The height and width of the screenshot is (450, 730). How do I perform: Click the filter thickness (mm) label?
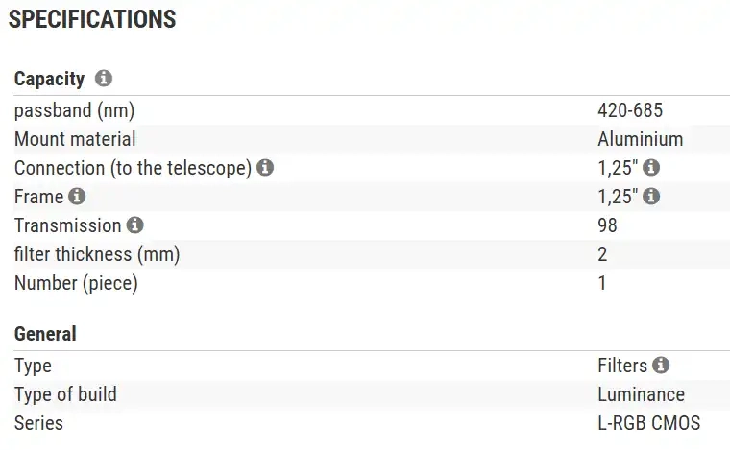(x=97, y=254)
